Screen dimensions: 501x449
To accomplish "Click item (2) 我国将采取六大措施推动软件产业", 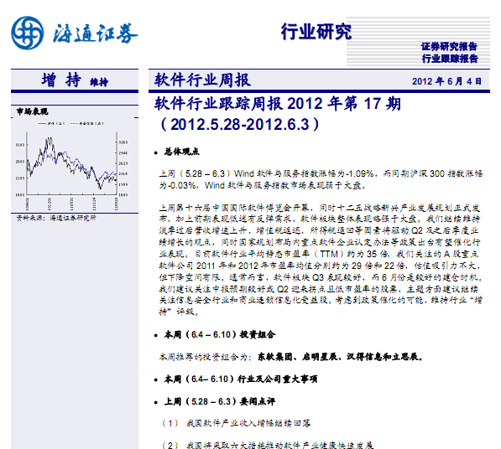I will [268, 445].
